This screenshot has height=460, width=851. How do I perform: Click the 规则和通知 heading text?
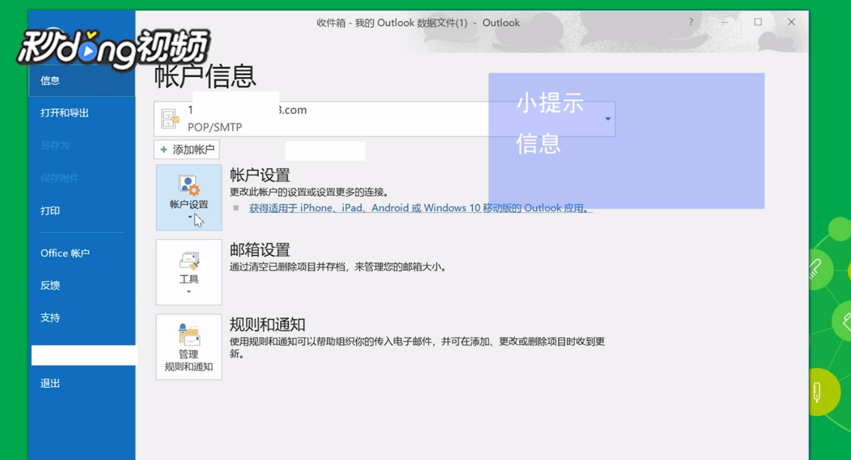coord(267,324)
